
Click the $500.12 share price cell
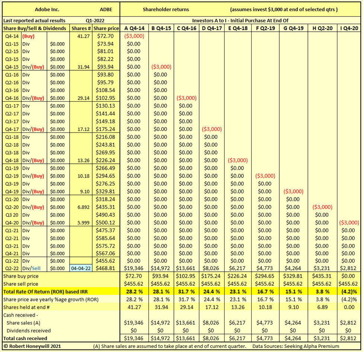(106, 223)
